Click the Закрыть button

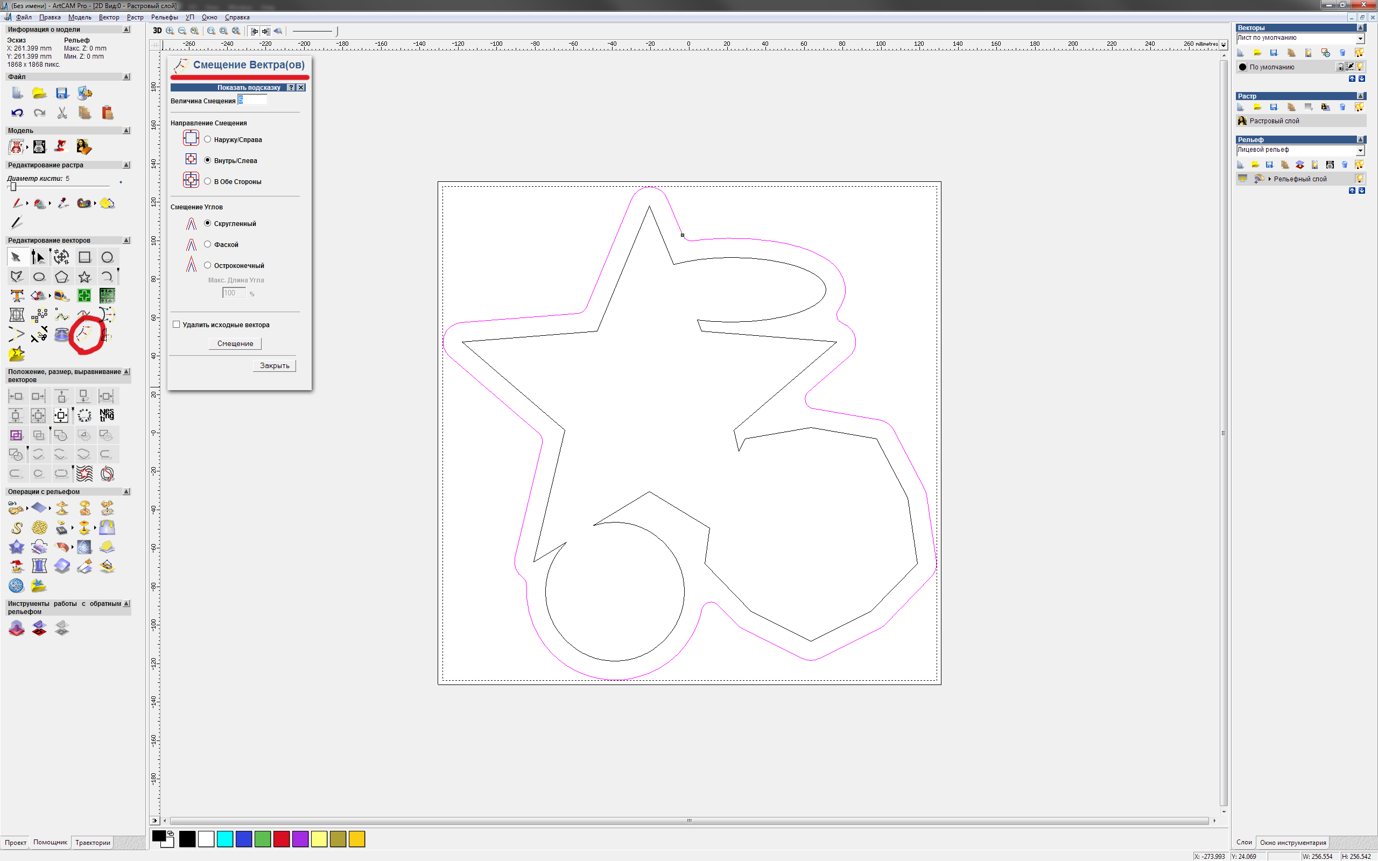275,365
